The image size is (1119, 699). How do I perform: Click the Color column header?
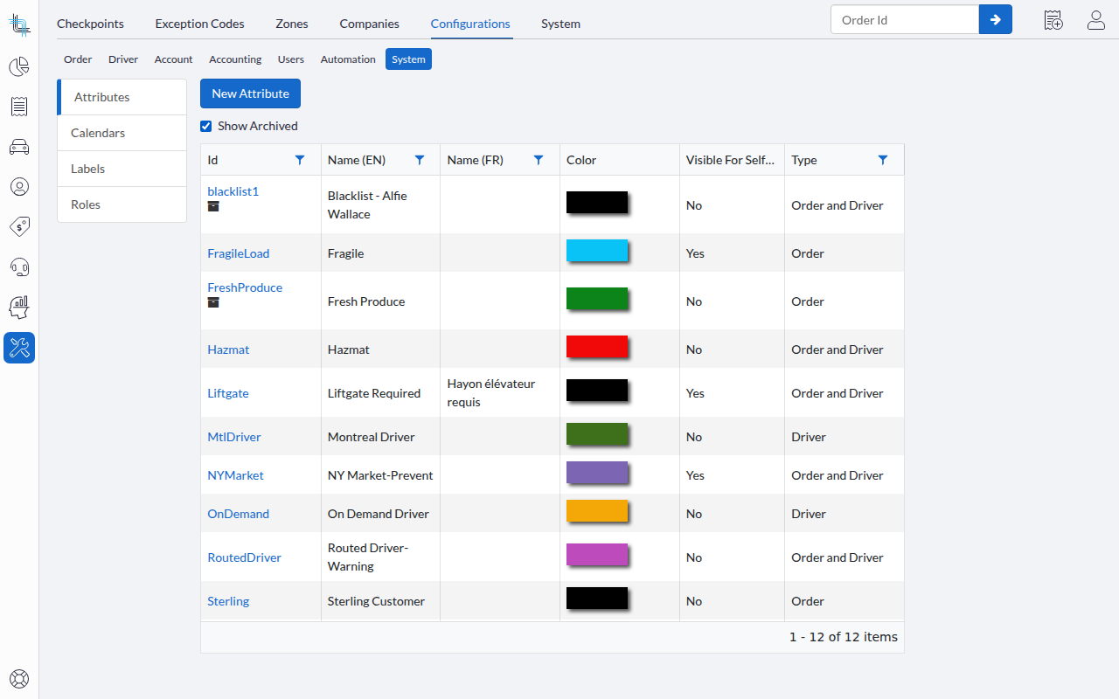619,160
